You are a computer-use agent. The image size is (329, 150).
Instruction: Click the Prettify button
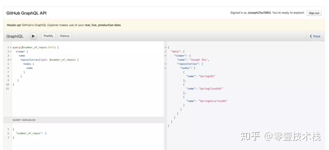click(48, 36)
